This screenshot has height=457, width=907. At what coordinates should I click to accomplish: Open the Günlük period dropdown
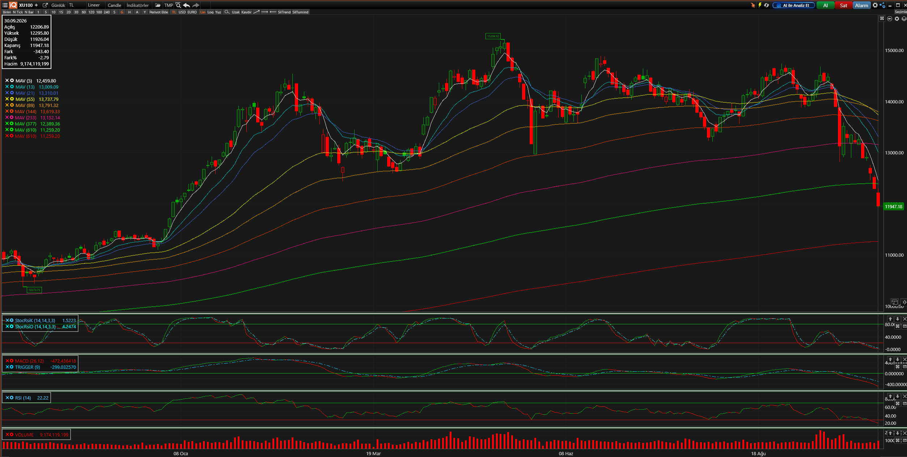[58, 5]
